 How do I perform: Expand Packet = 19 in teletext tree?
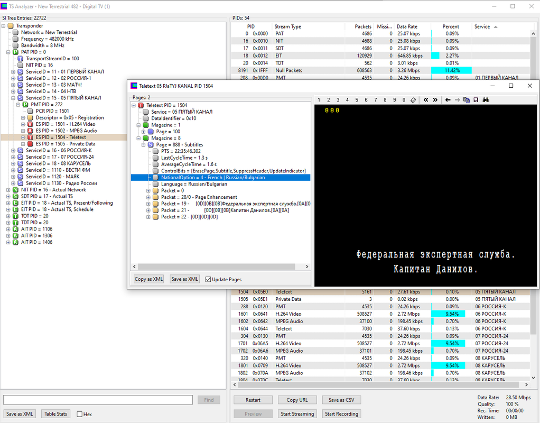tap(148, 204)
